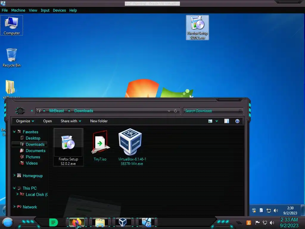This screenshot has height=229, width=305.
Task: Select Firefox Setup 52.0.2.exe in the Downloads folder
Action: point(68,147)
